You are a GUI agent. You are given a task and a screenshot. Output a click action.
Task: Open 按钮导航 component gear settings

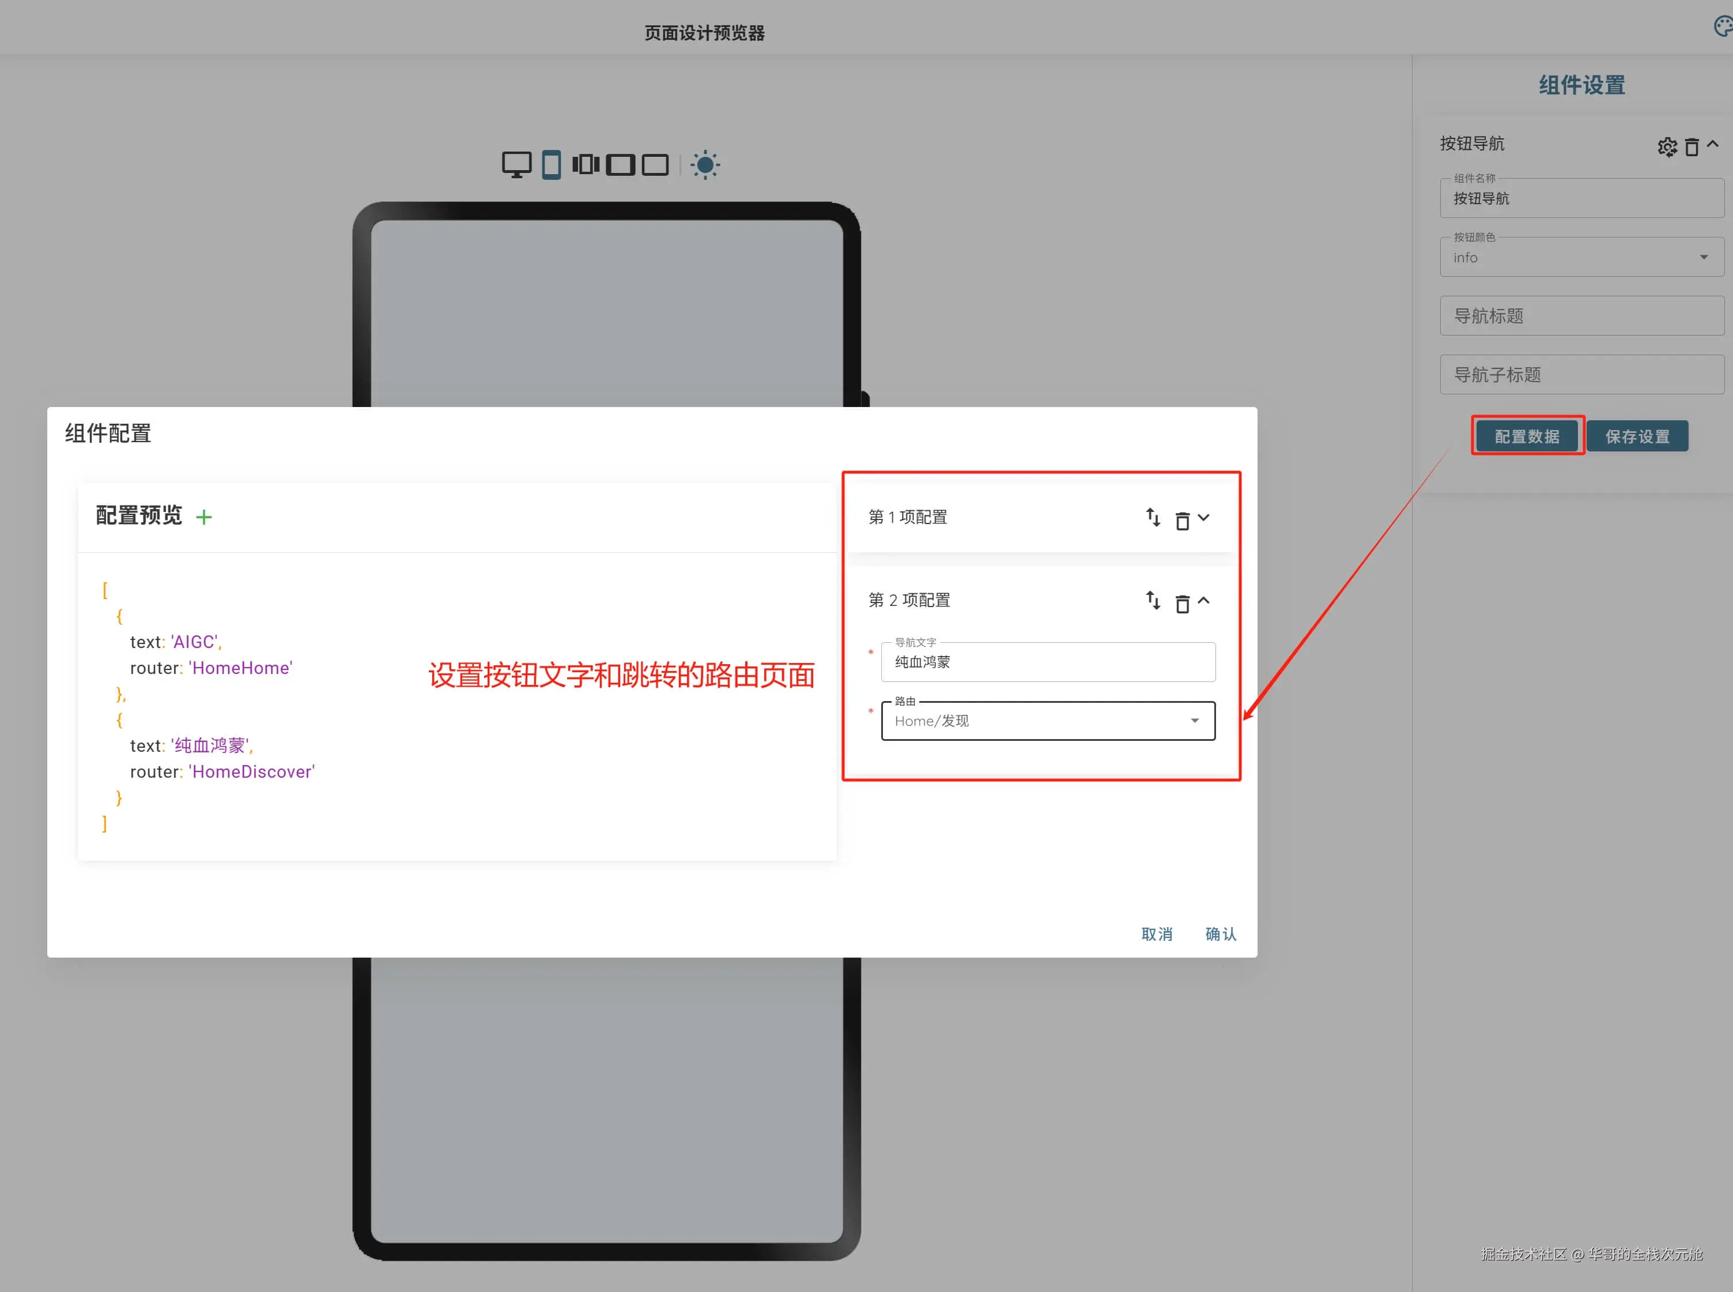[1667, 146]
